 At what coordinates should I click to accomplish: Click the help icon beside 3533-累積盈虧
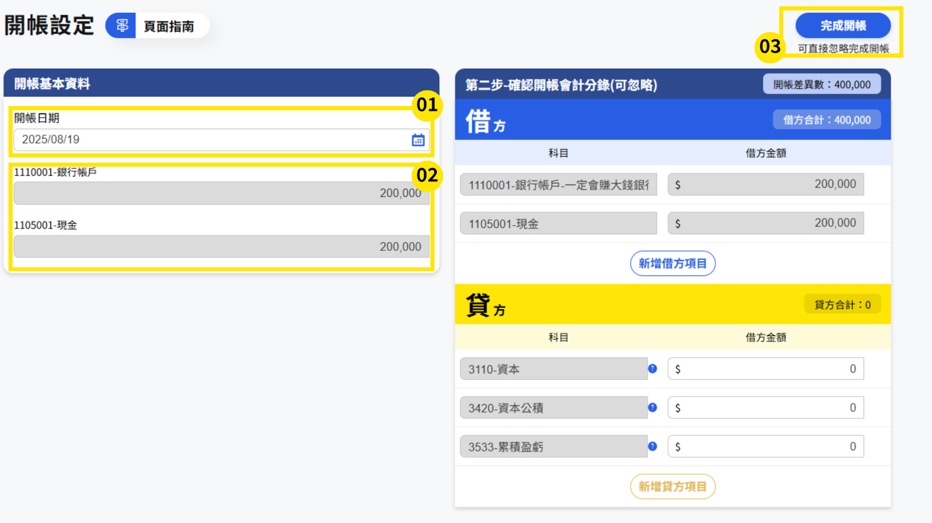652,446
